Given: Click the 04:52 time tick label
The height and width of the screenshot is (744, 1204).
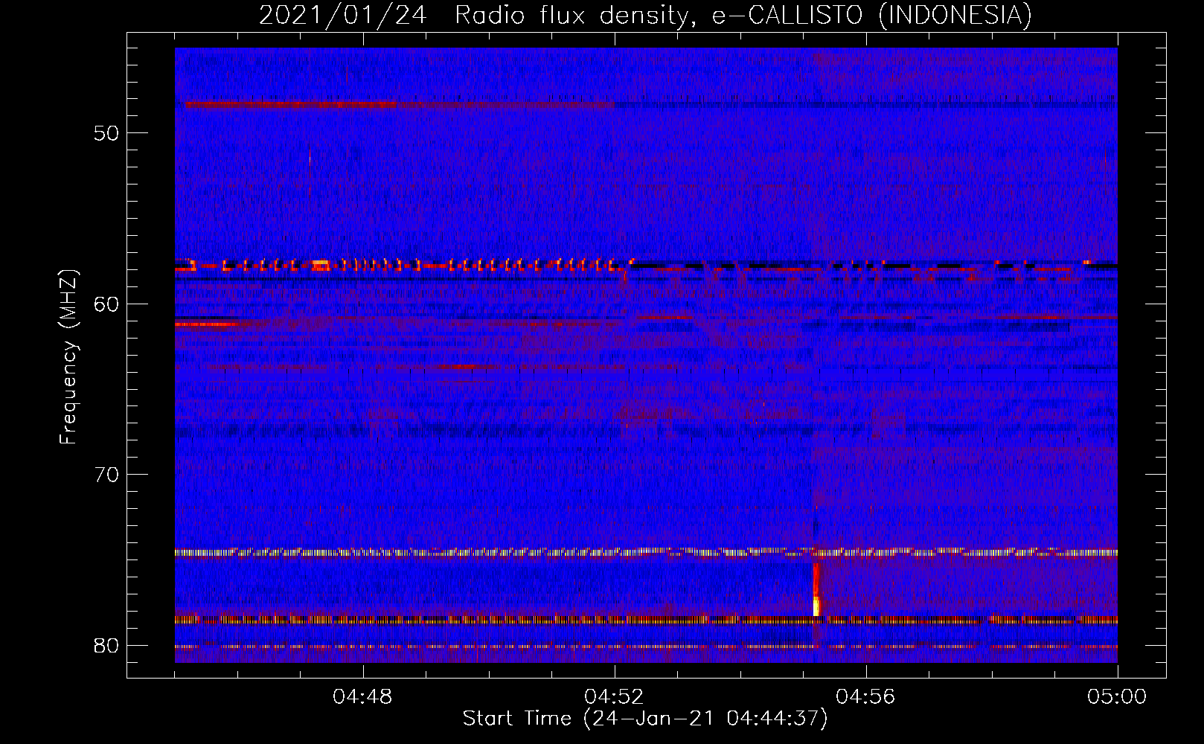Looking at the screenshot, I should coord(615,697).
